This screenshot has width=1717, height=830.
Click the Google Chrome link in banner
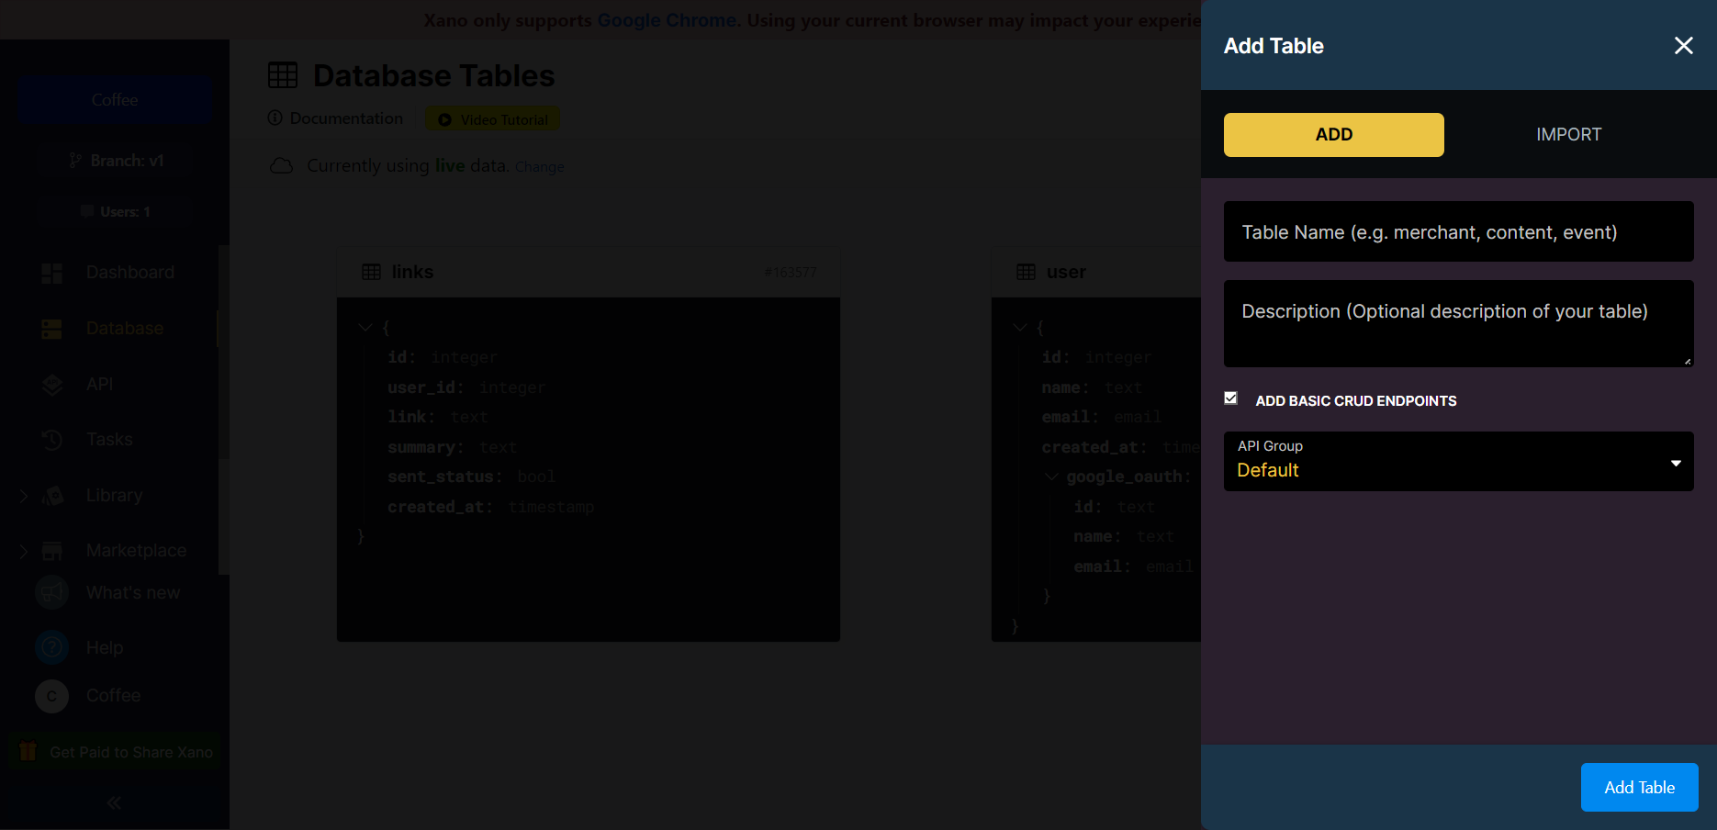[x=667, y=20]
